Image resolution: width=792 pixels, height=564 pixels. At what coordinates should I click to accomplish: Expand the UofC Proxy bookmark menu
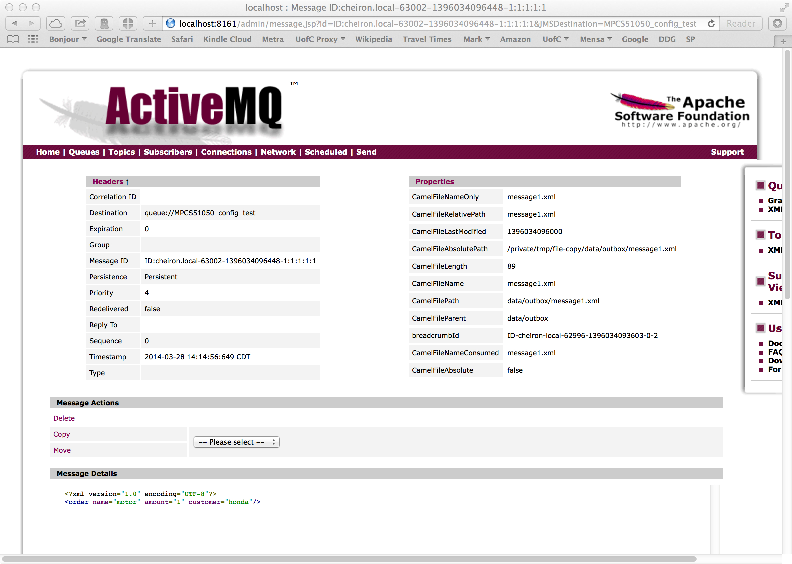coord(320,39)
